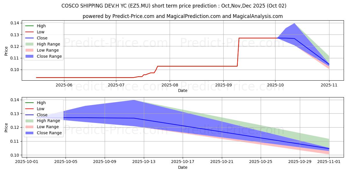Click the green High Range swatch in top legend
348x174 pixels.
(x=29, y=44)
